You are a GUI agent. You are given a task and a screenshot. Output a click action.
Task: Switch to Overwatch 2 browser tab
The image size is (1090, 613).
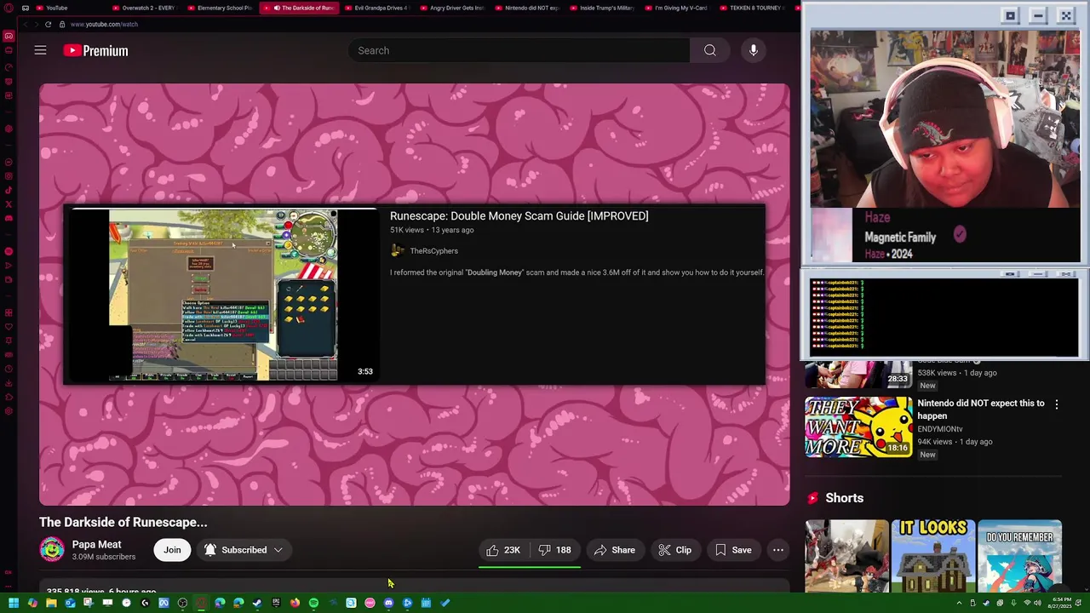click(x=143, y=8)
